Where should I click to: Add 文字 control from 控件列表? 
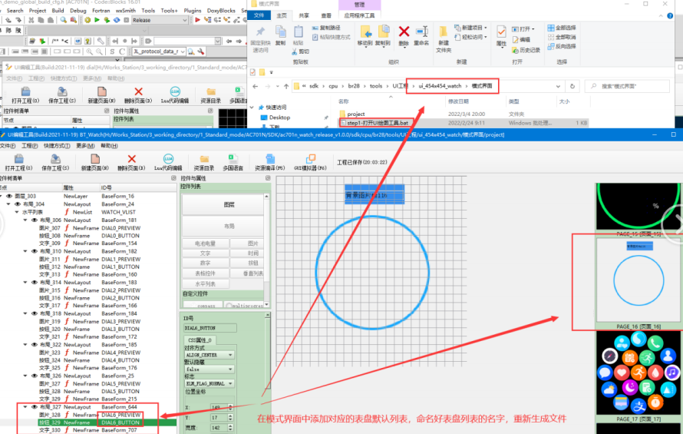coord(205,253)
